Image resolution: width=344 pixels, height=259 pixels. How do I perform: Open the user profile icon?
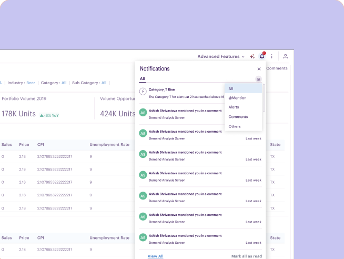click(x=285, y=56)
